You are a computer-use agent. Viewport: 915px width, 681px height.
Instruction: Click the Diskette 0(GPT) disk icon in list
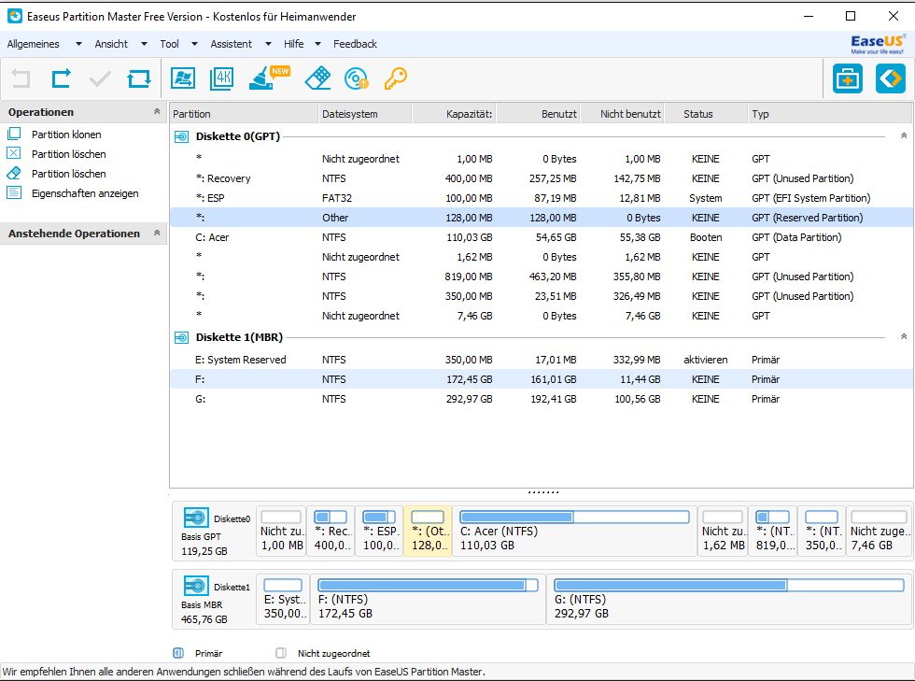click(x=181, y=136)
